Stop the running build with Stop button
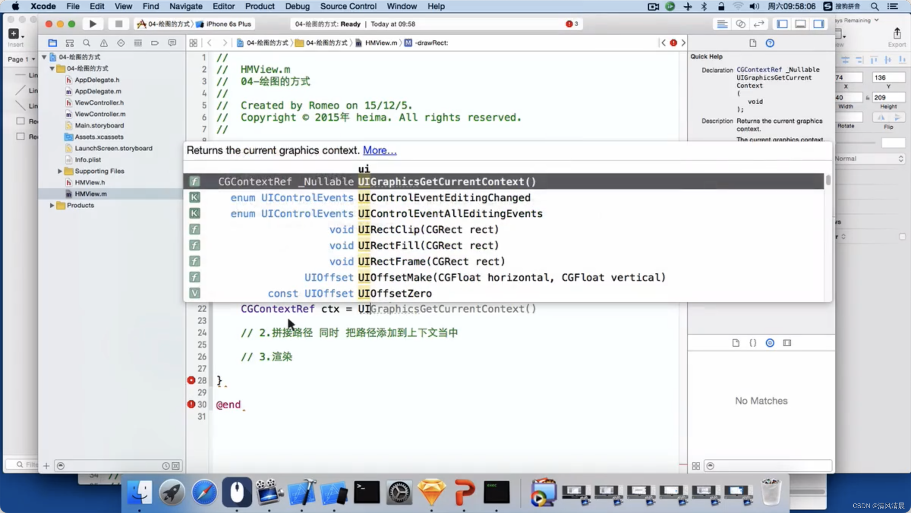 (118, 24)
